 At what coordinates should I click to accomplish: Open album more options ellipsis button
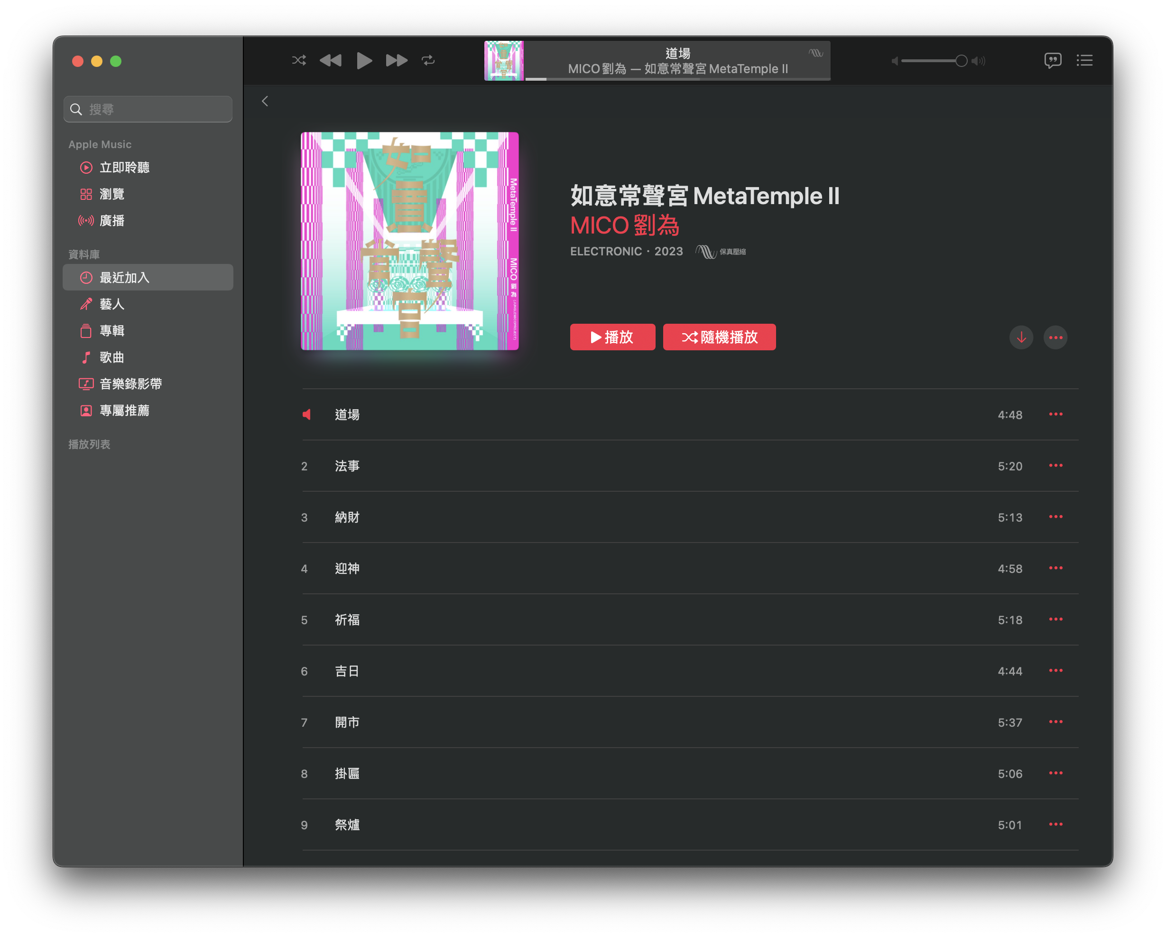(x=1055, y=337)
